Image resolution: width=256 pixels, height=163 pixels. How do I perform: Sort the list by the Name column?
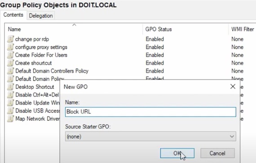(x=74, y=29)
